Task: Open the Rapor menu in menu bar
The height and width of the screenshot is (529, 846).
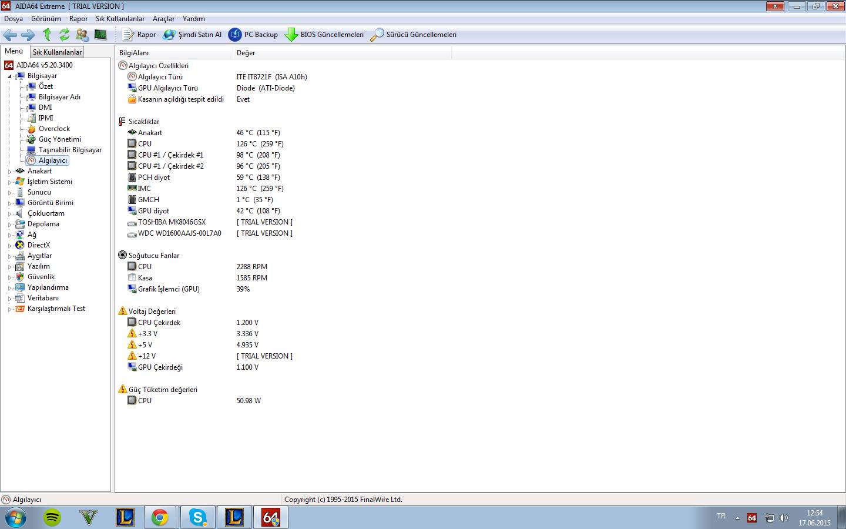Action: click(x=78, y=19)
